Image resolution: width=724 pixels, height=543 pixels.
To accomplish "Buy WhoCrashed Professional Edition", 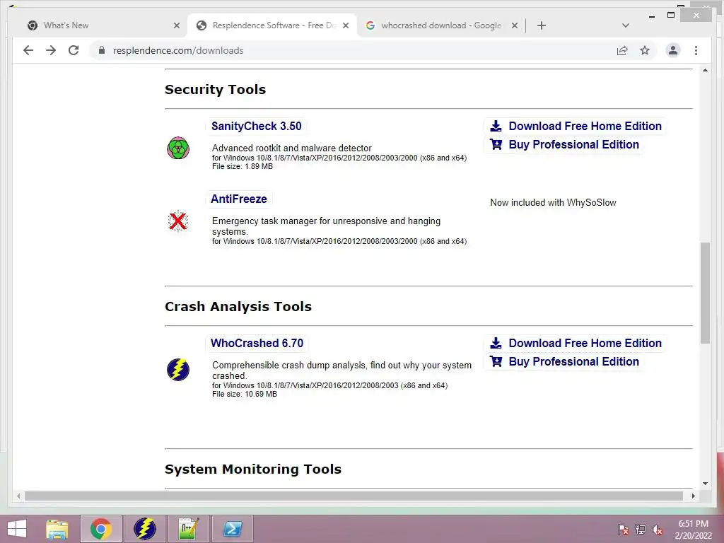I will pyautogui.click(x=574, y=361).
